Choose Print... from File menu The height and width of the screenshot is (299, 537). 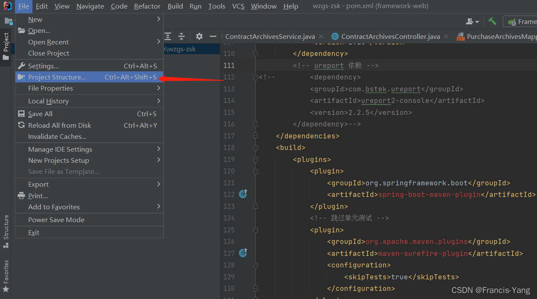[x=89, y=196]
